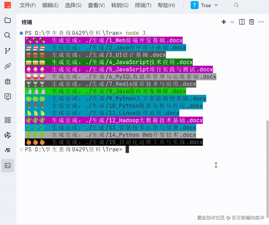Open the 查看(V) menu

click(96, 5)
